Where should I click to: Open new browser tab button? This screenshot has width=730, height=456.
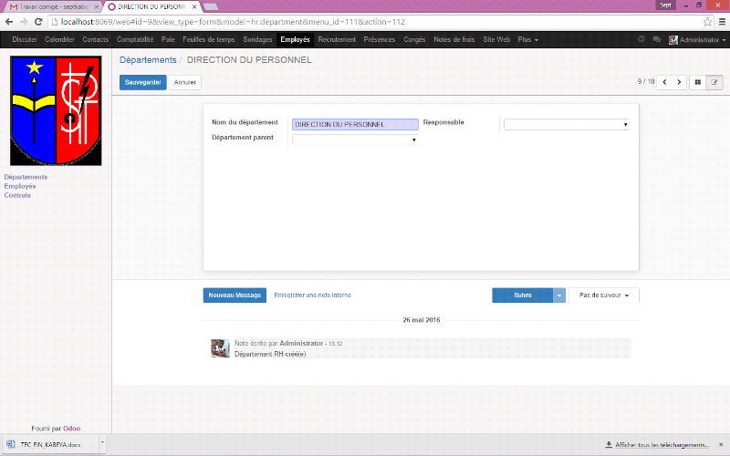[211, 6]
